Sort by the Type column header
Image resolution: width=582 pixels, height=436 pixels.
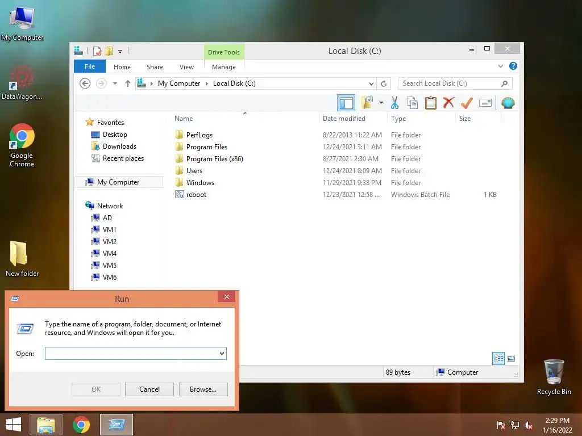tap(398, 119)
